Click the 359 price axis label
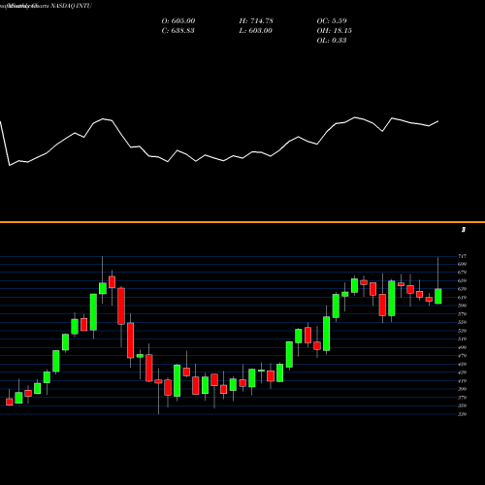Image resolution: width=485 pixels, height=485 pixels. click(x=462, y=405)
